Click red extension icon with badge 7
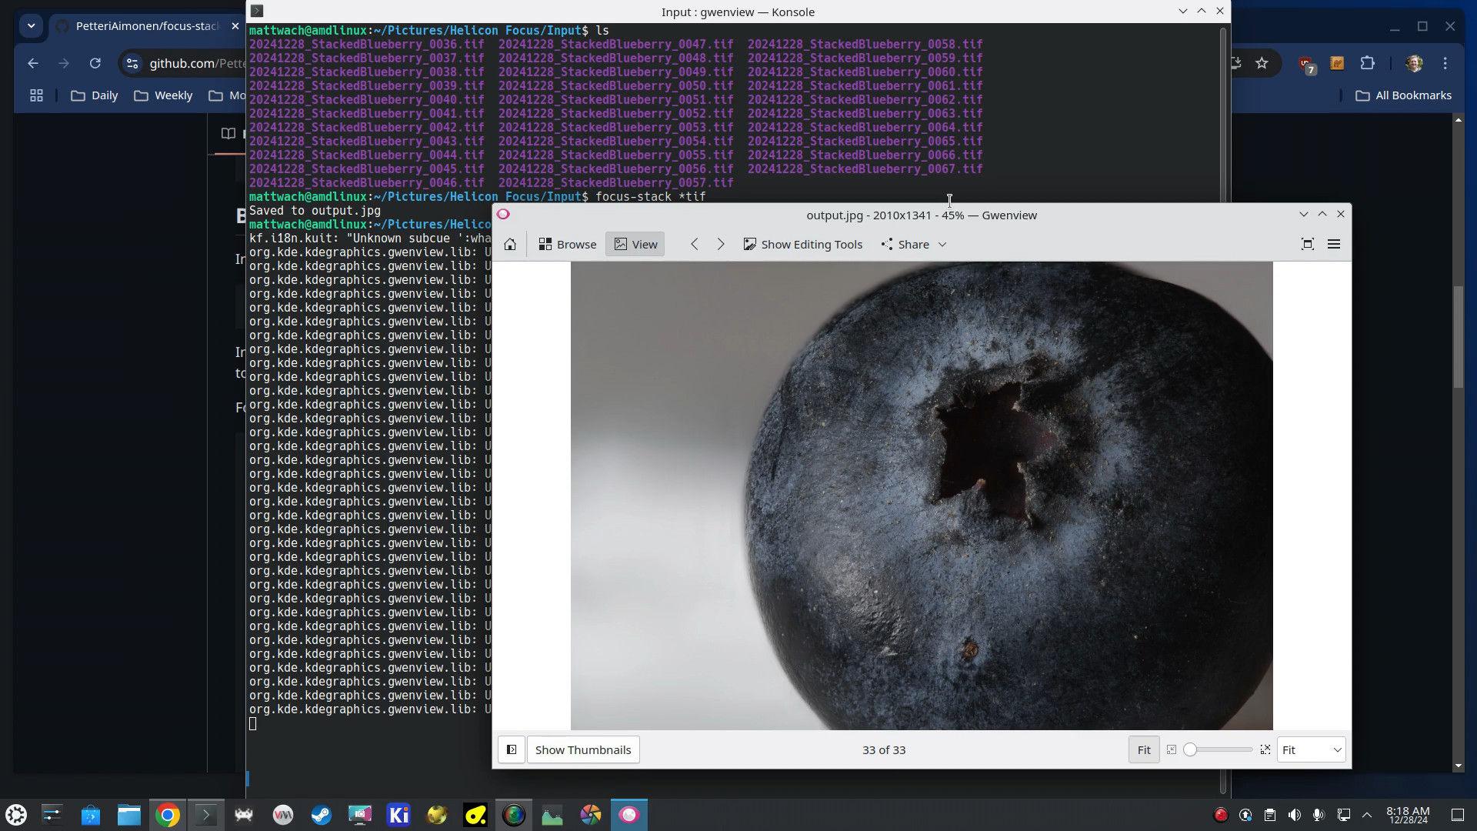This screenshot has height=831, width=1477. [1306, 65]
